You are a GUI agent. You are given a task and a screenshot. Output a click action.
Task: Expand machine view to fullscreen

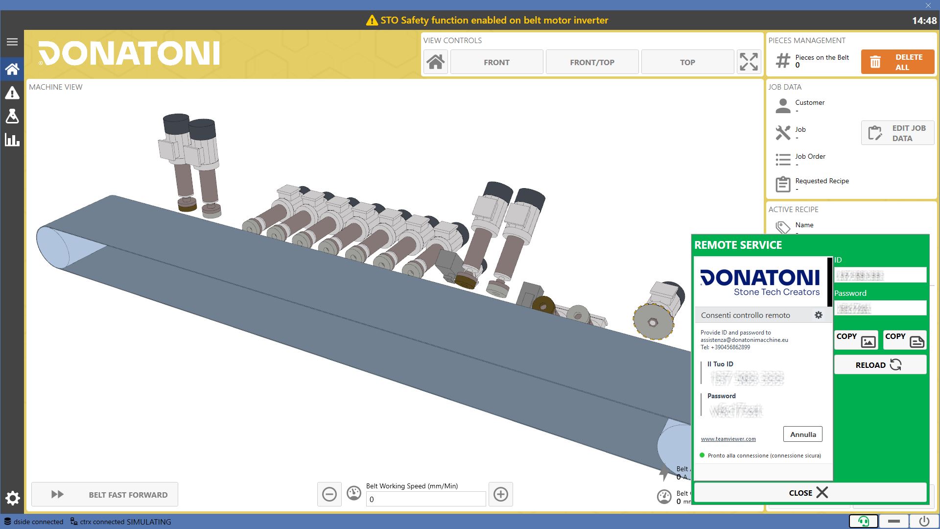click(749, 62)
